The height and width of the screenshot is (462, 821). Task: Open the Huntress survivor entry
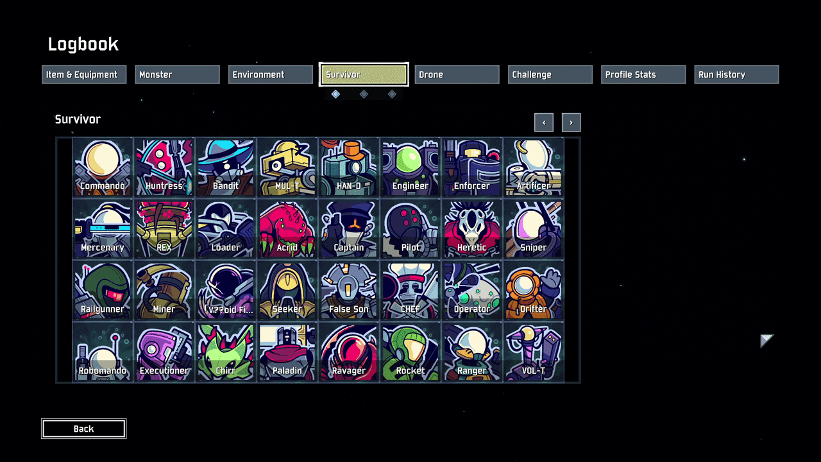(164, 167)
